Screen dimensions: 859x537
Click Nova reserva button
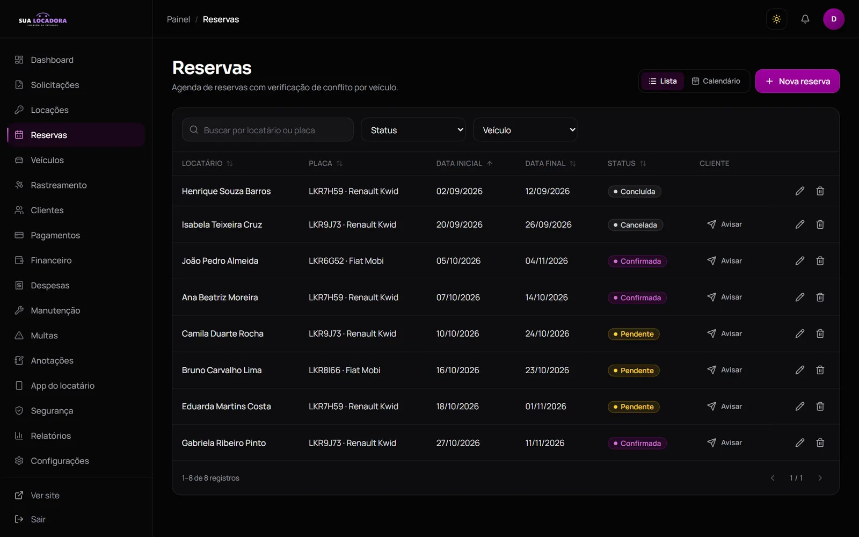click(x=797, y=81)
